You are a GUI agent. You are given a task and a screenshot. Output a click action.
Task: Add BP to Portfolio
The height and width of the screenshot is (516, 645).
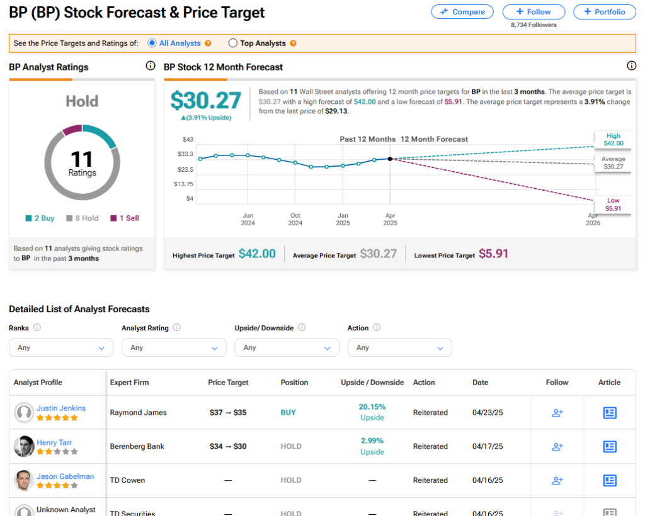pyautogui.click(x=604, y=12)
